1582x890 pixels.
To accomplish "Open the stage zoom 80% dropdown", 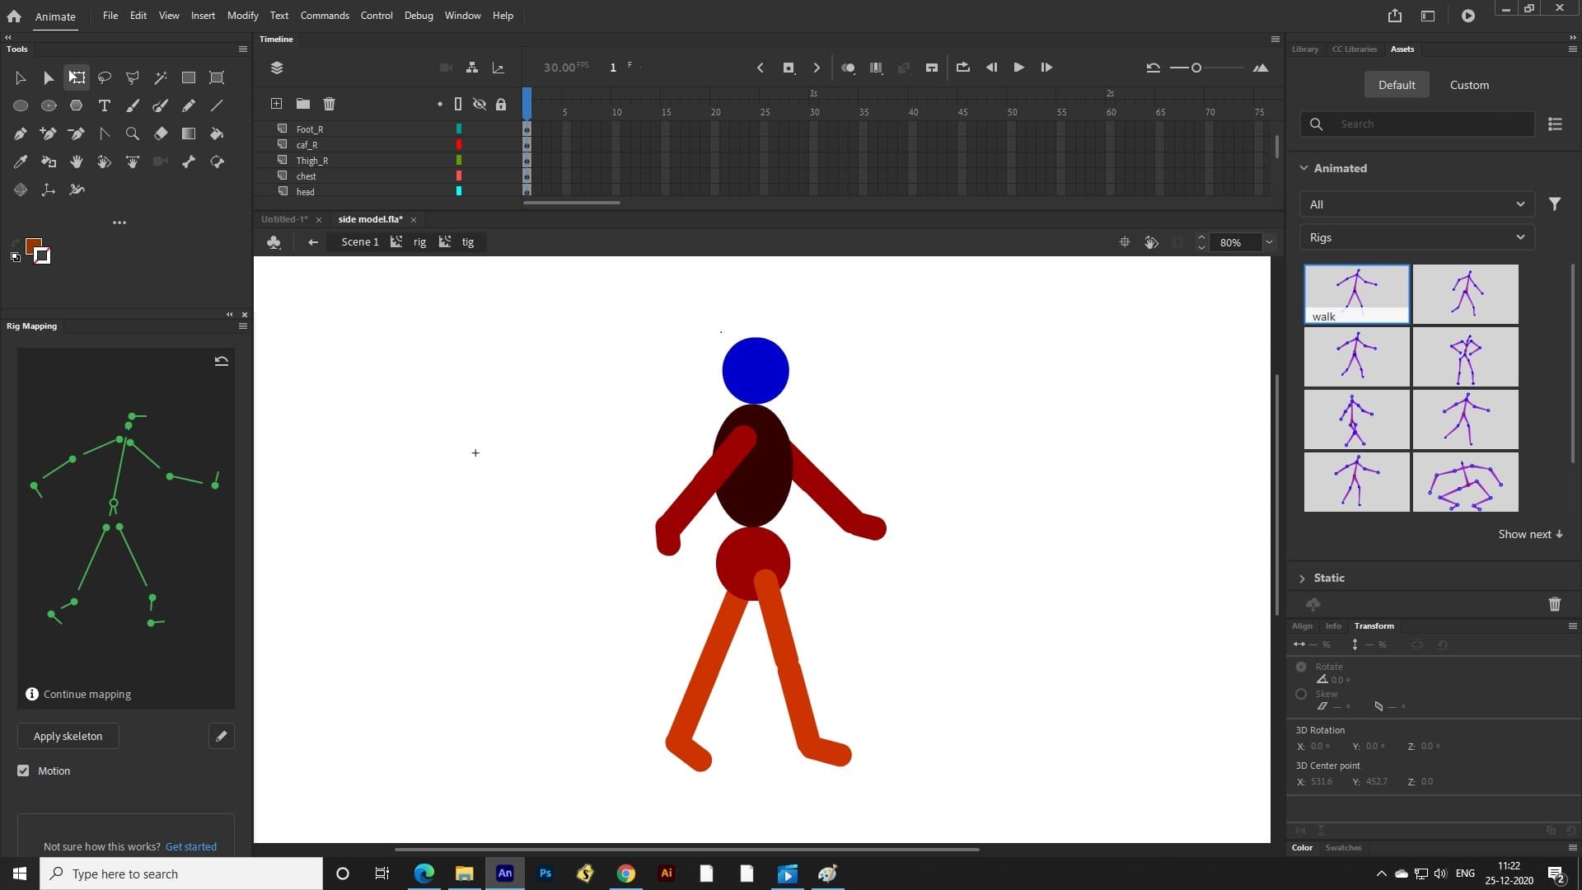I will tap(1269, 242).
